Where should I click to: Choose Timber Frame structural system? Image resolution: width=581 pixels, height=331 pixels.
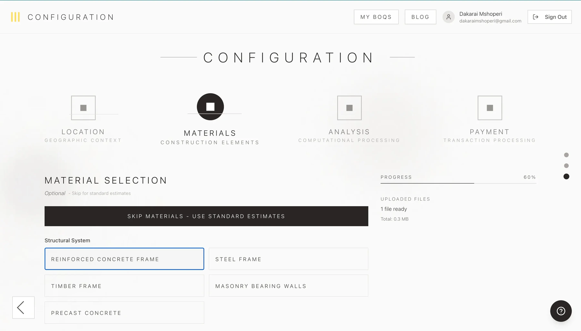point(124,286)
